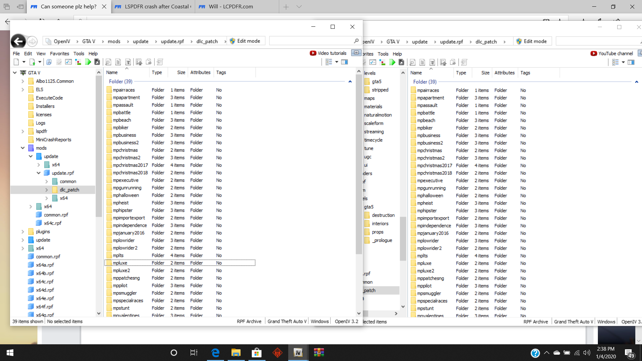Open the view mode dropdown arrow
642x361 pixels.
coord(337,62)
